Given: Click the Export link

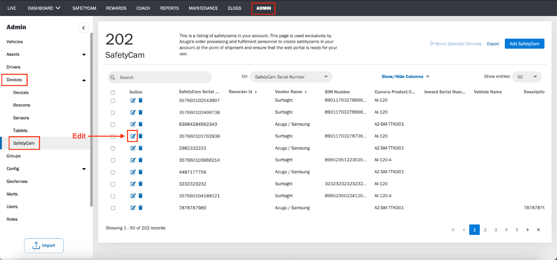Looking at the screenshot, I should 493,44.
